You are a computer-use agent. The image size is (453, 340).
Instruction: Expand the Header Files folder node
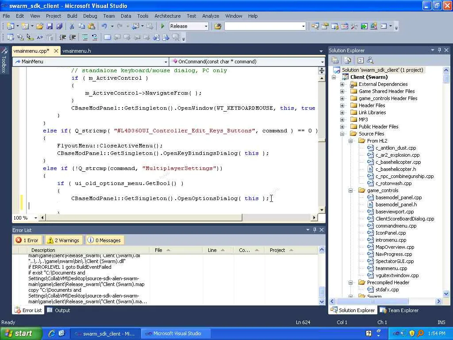click(342, 105)
